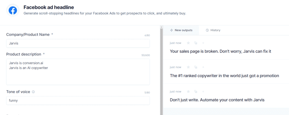Image resolution: width=289 pixels, height=115 pixels.
Task: Click inside the Product description text area
Action: (78, 72)
